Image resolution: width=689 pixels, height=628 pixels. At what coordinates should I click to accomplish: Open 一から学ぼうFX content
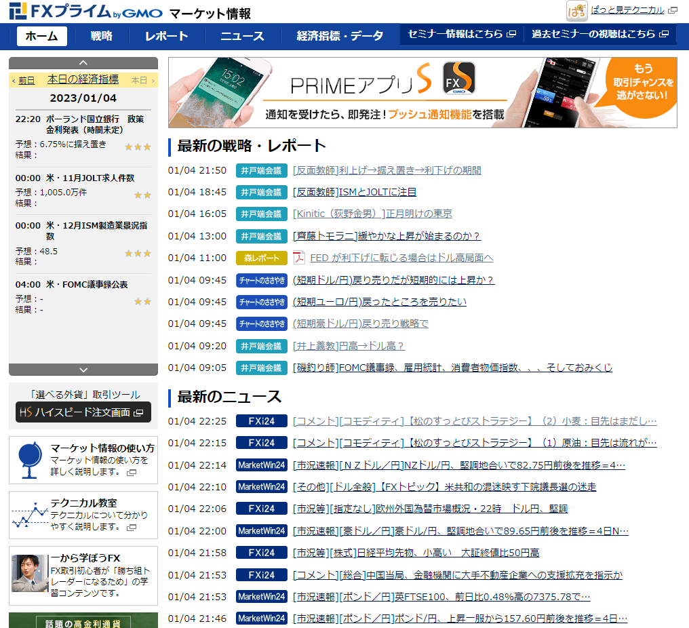[85, 558]
